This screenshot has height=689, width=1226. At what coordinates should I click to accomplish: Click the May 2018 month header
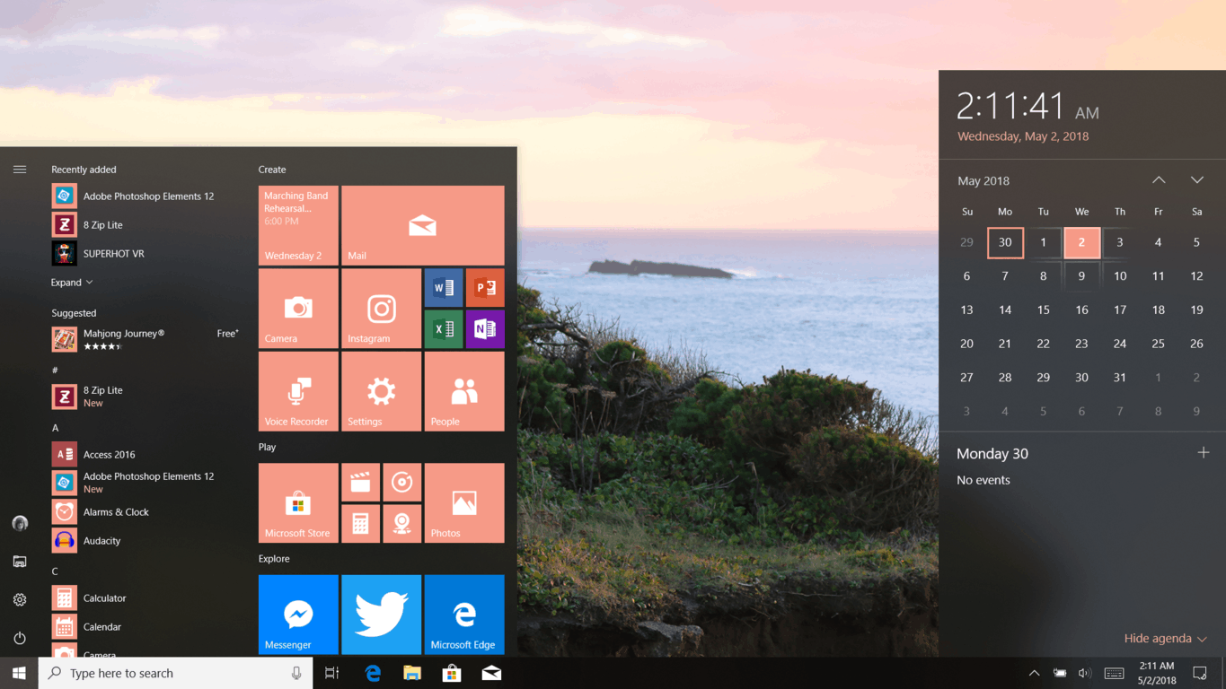point(983,180)
